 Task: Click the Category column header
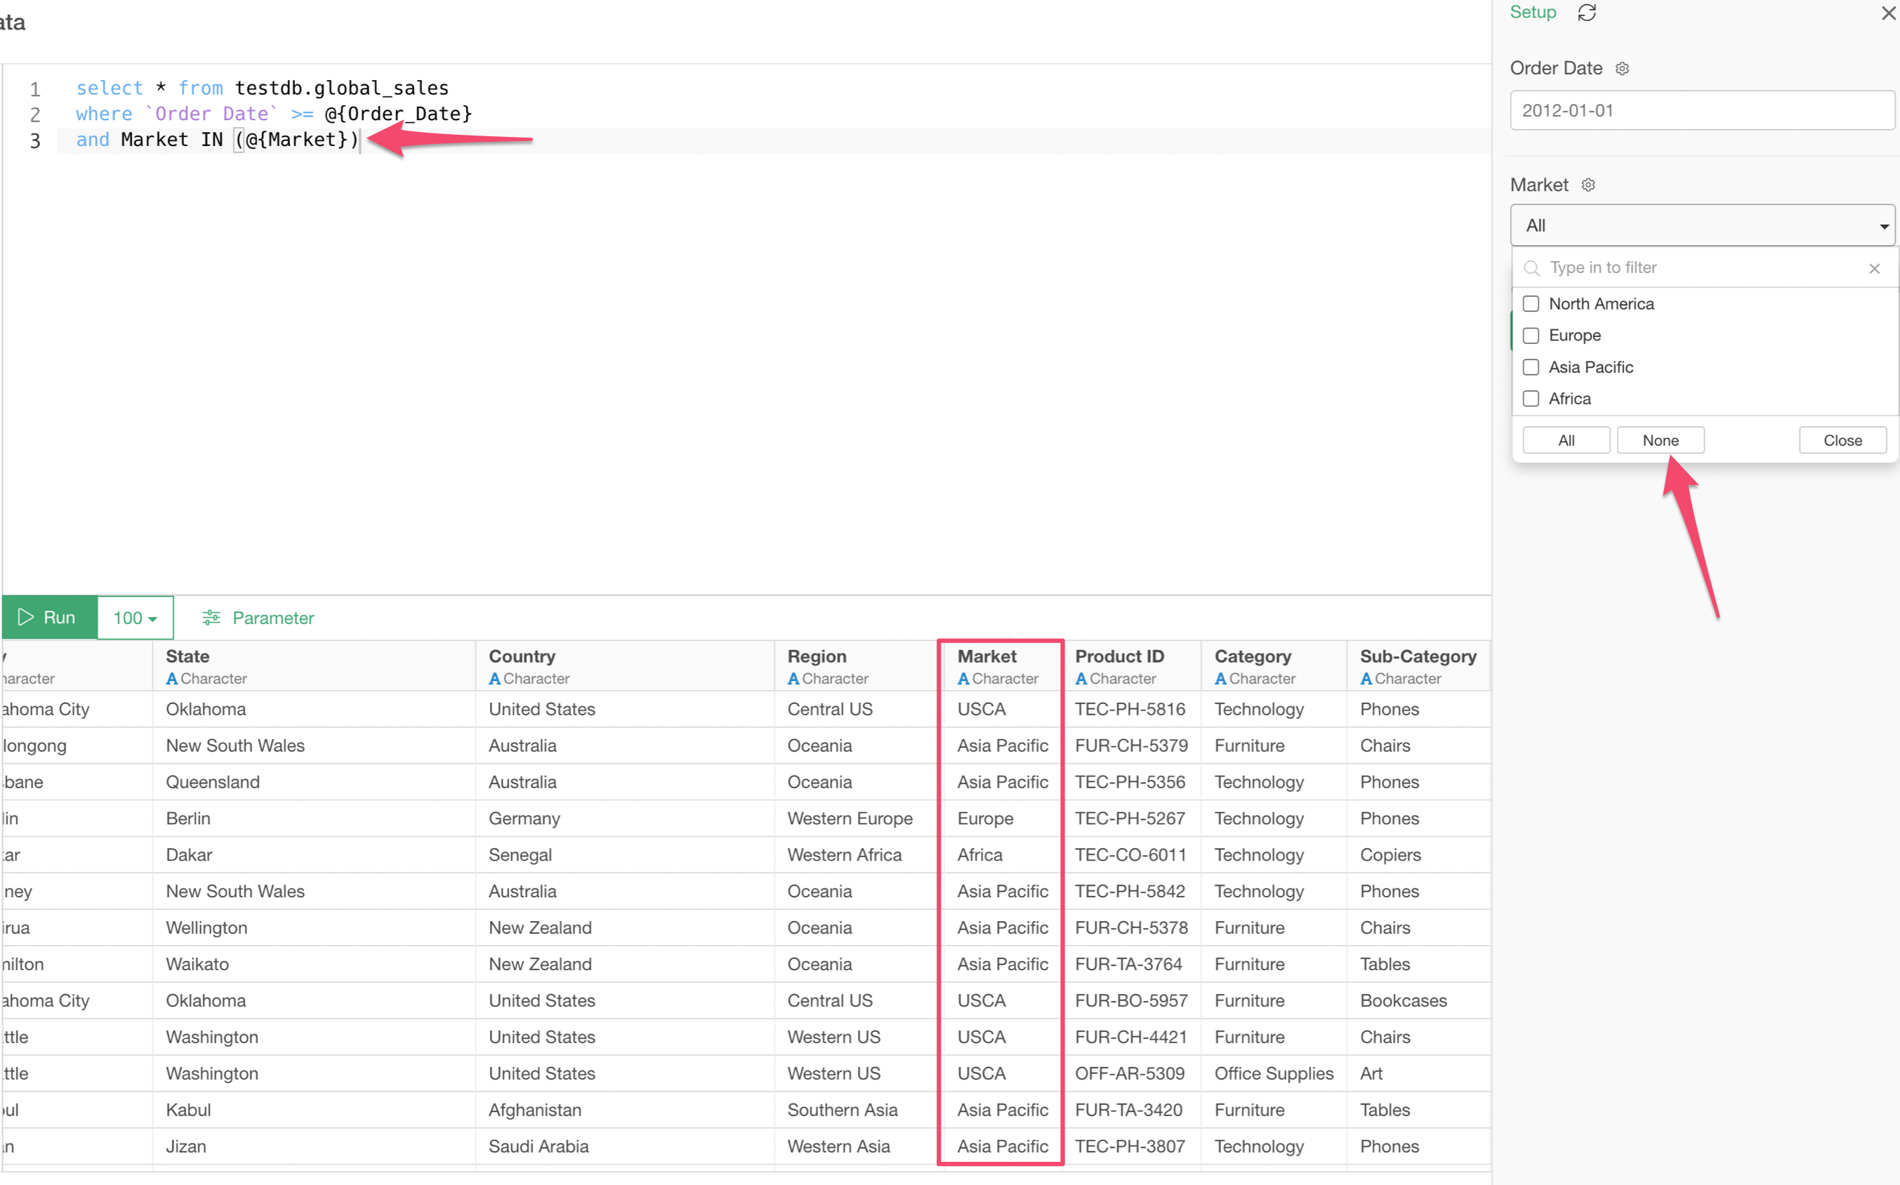point(1274,666)
